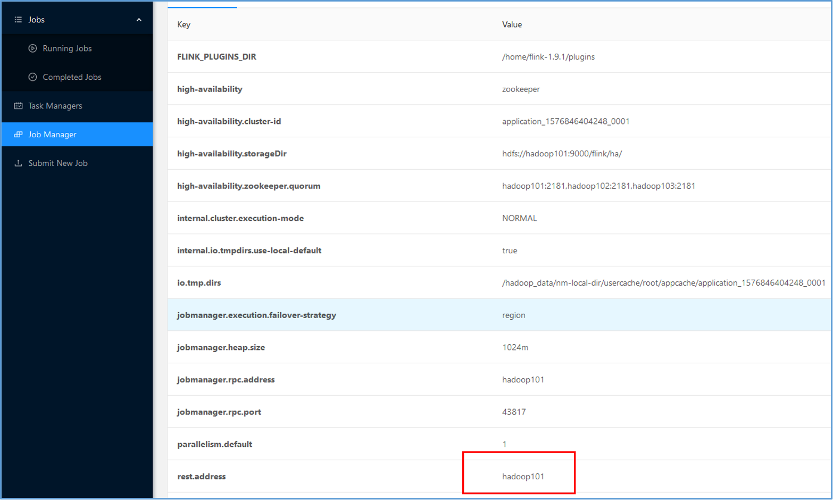The width and height of the screenshot is (833, 500).
Task: Click the Value column header
Action: click(512, 24)
